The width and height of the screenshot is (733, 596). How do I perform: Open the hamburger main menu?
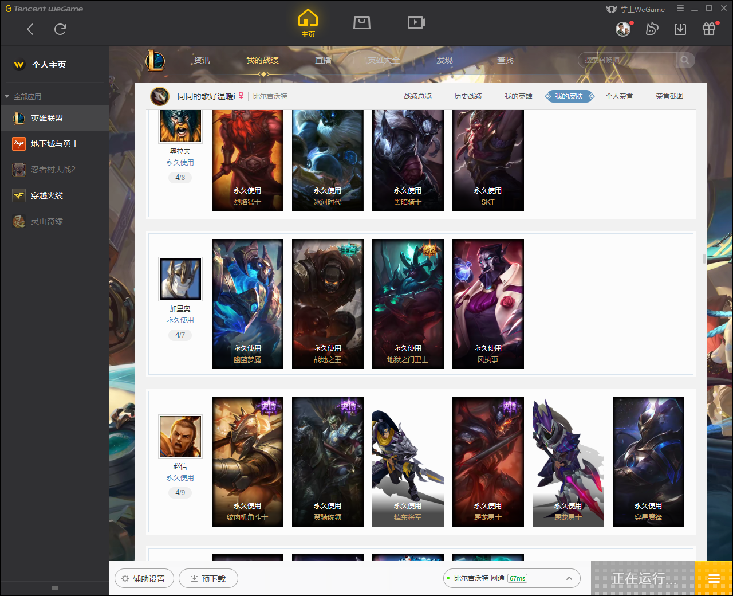(680, 9)
